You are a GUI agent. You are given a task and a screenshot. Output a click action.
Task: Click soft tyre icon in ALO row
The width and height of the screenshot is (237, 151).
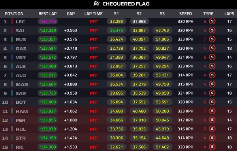212,75
